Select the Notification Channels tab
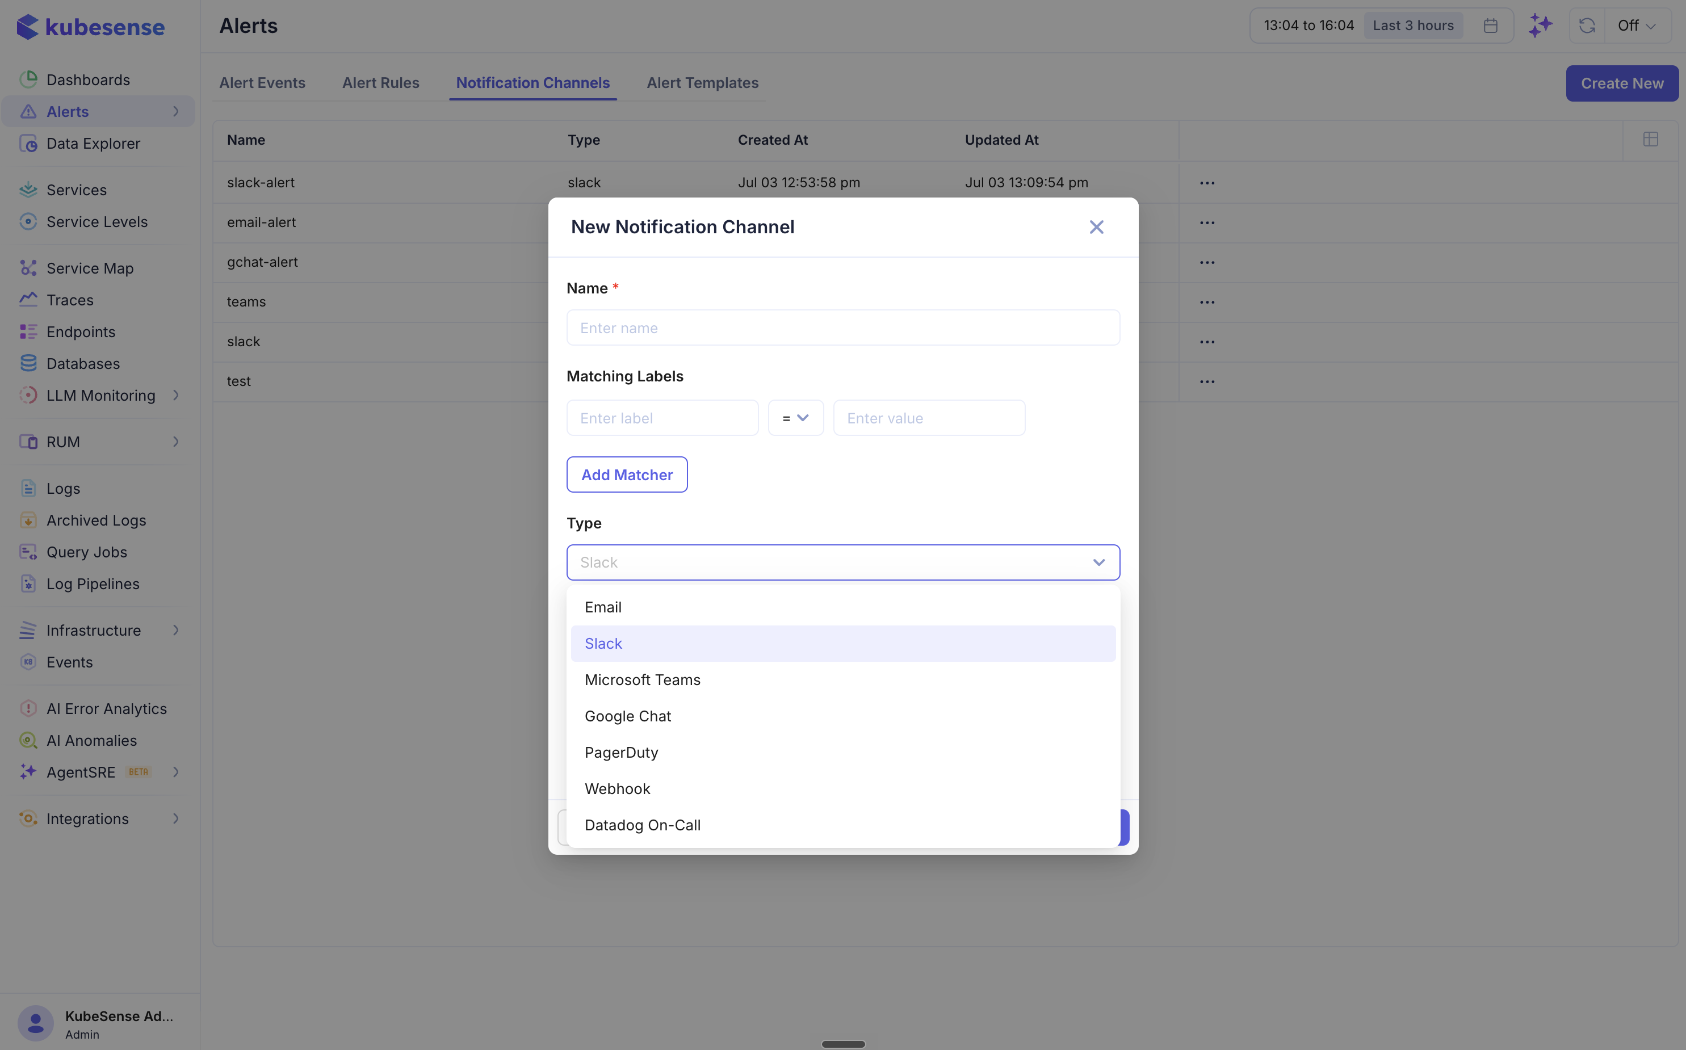 click(532, 83)
